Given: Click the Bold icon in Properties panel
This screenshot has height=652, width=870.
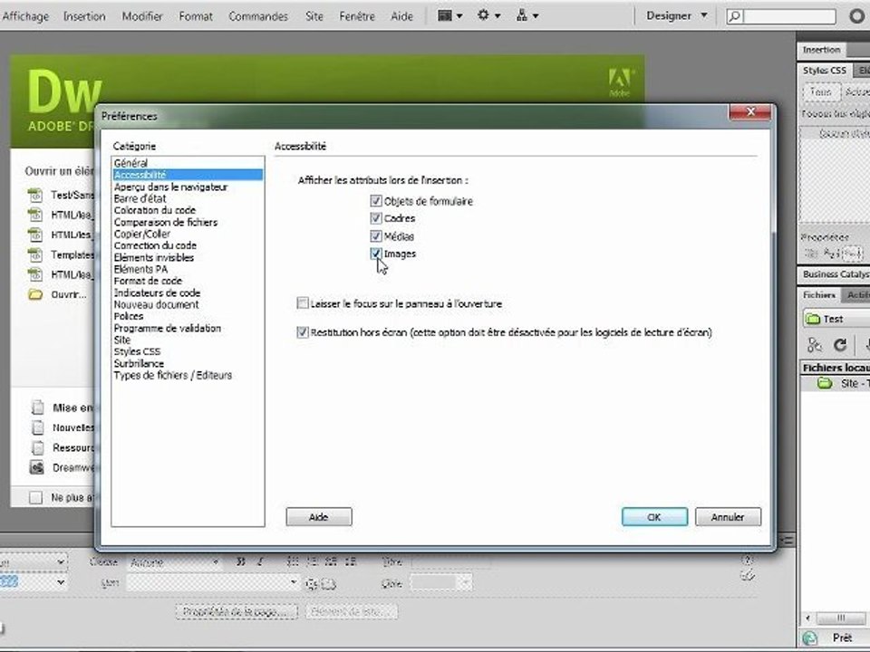Looking at the screenshot, I should click(241, 561).
